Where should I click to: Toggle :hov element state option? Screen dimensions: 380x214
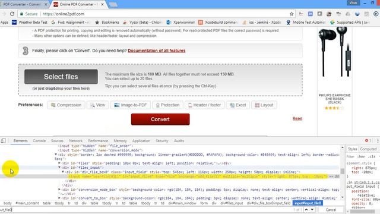pyautogui.click(x=361, y=156)
